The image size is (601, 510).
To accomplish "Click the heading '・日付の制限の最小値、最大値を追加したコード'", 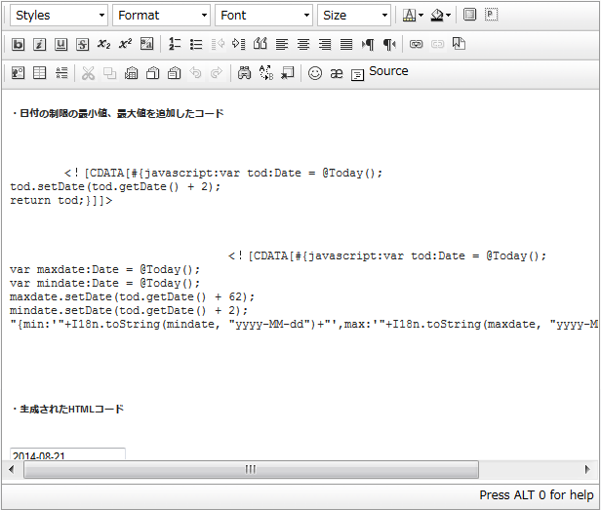I will click(x=117, y=113).
